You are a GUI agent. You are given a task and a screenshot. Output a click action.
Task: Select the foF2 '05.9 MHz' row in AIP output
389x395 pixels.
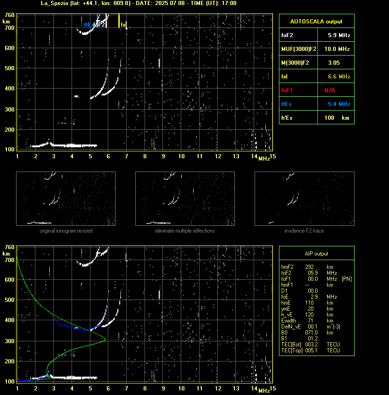tap(309, 273)
